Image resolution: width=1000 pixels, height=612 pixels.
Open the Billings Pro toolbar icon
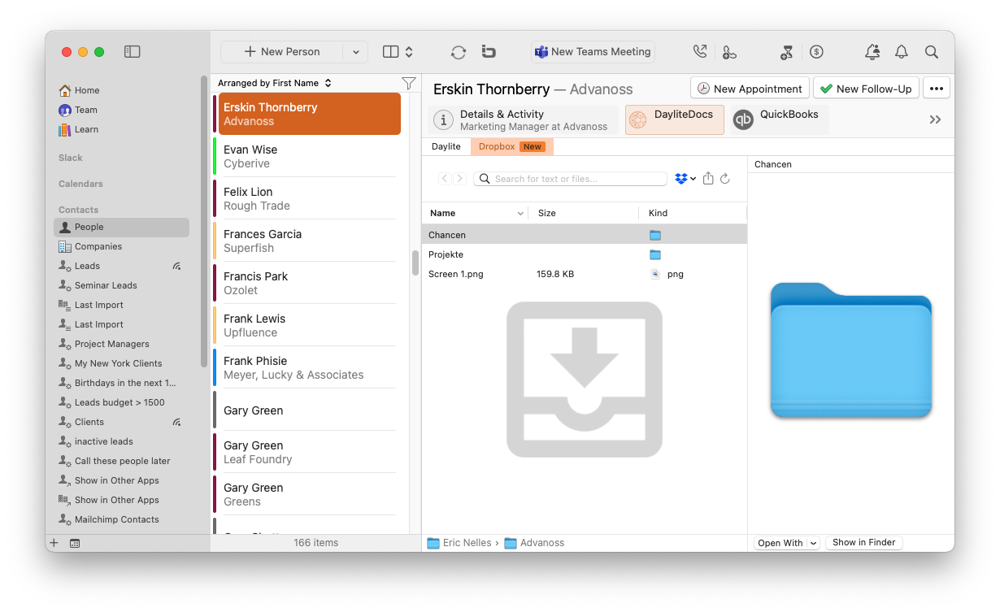coord(489,52)
